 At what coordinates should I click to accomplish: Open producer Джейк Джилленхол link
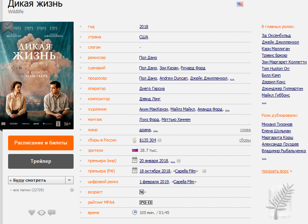pyautogui.click(x=209, y=78)
